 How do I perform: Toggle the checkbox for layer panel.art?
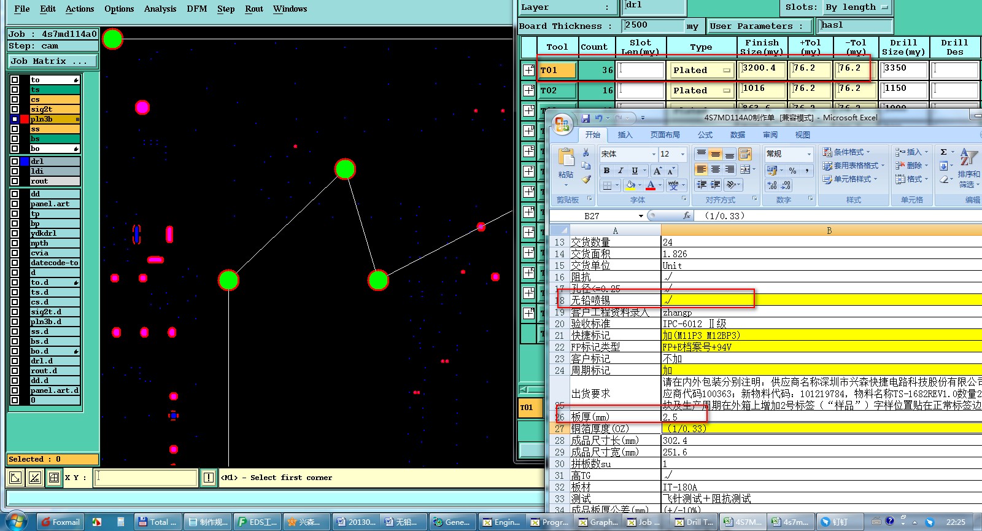[15, 204]
